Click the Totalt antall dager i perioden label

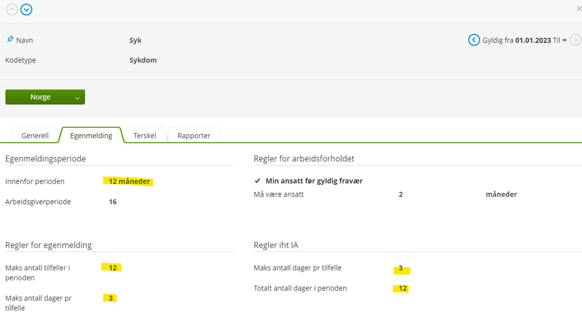300,288
